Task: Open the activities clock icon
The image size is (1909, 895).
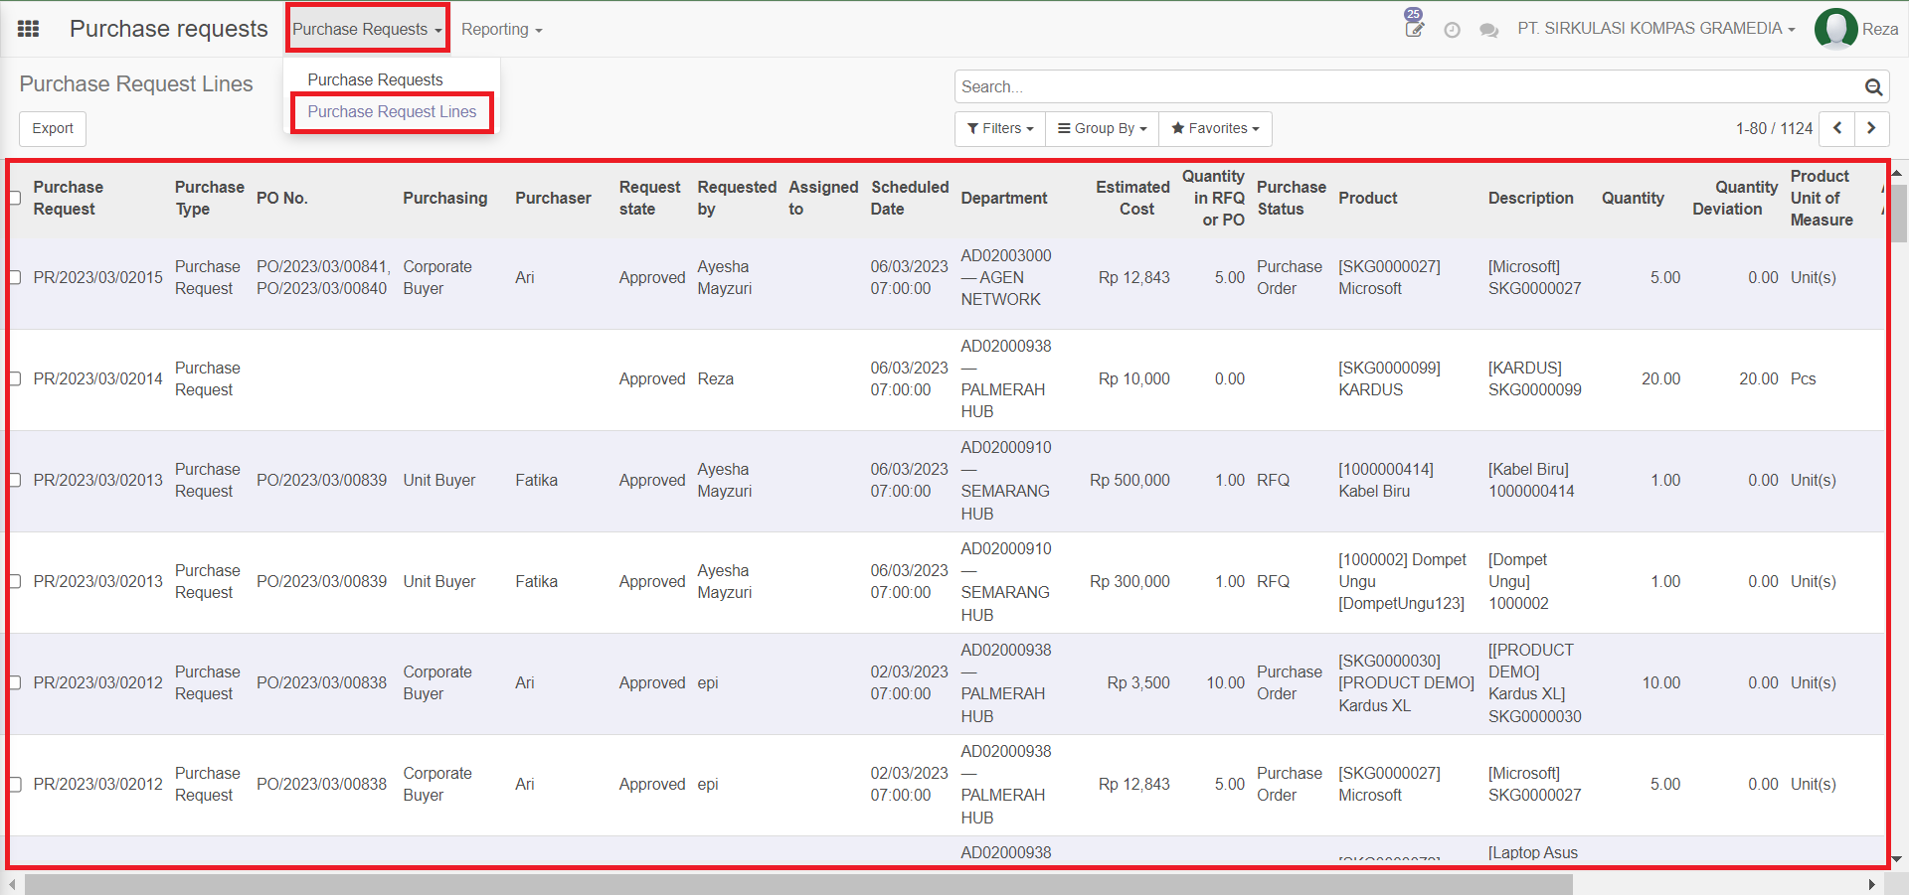Action: (1452, 30)
